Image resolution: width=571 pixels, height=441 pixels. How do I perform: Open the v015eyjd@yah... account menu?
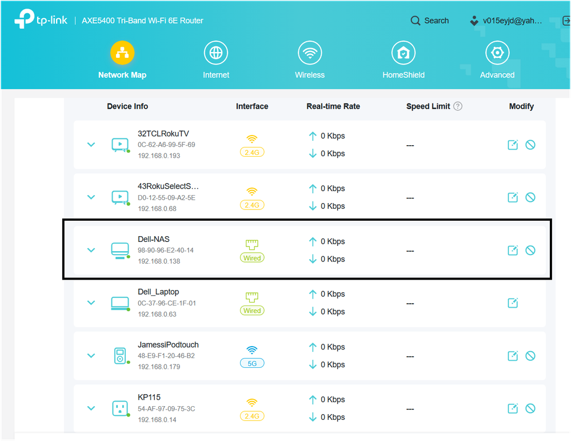click(506, 21)
